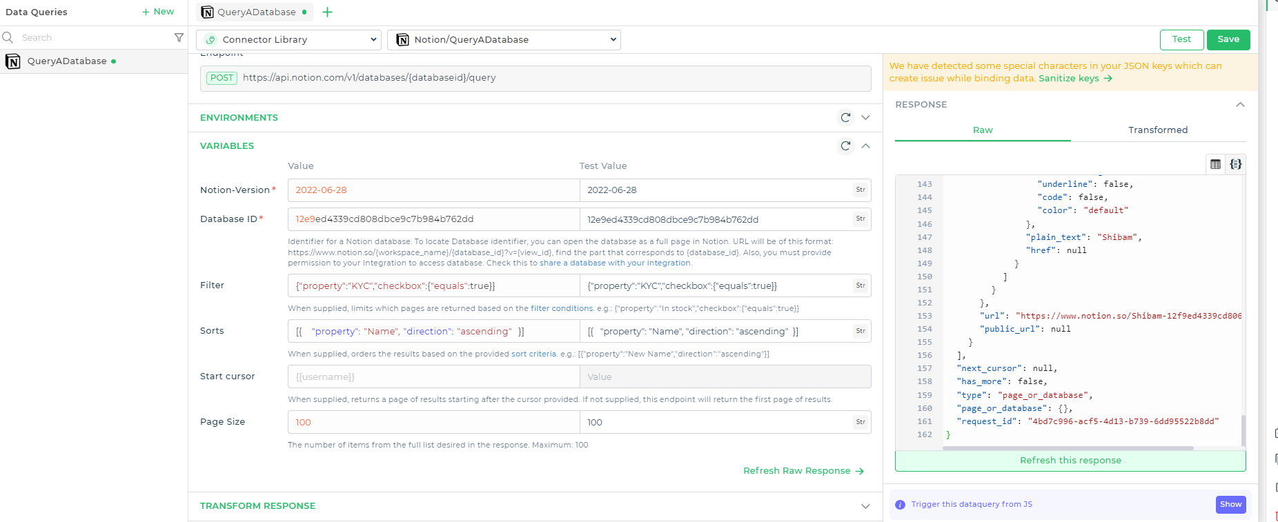Click the Page Size test value field
The width and height of the screenshot is (1278, 522).
[725, 422]
